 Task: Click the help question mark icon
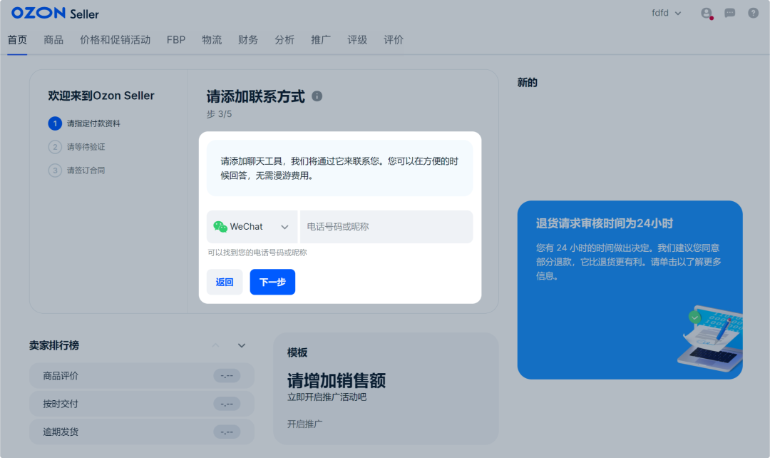752,13
